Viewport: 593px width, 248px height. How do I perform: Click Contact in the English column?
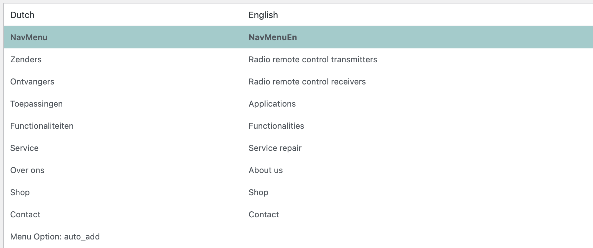(264, 214)
